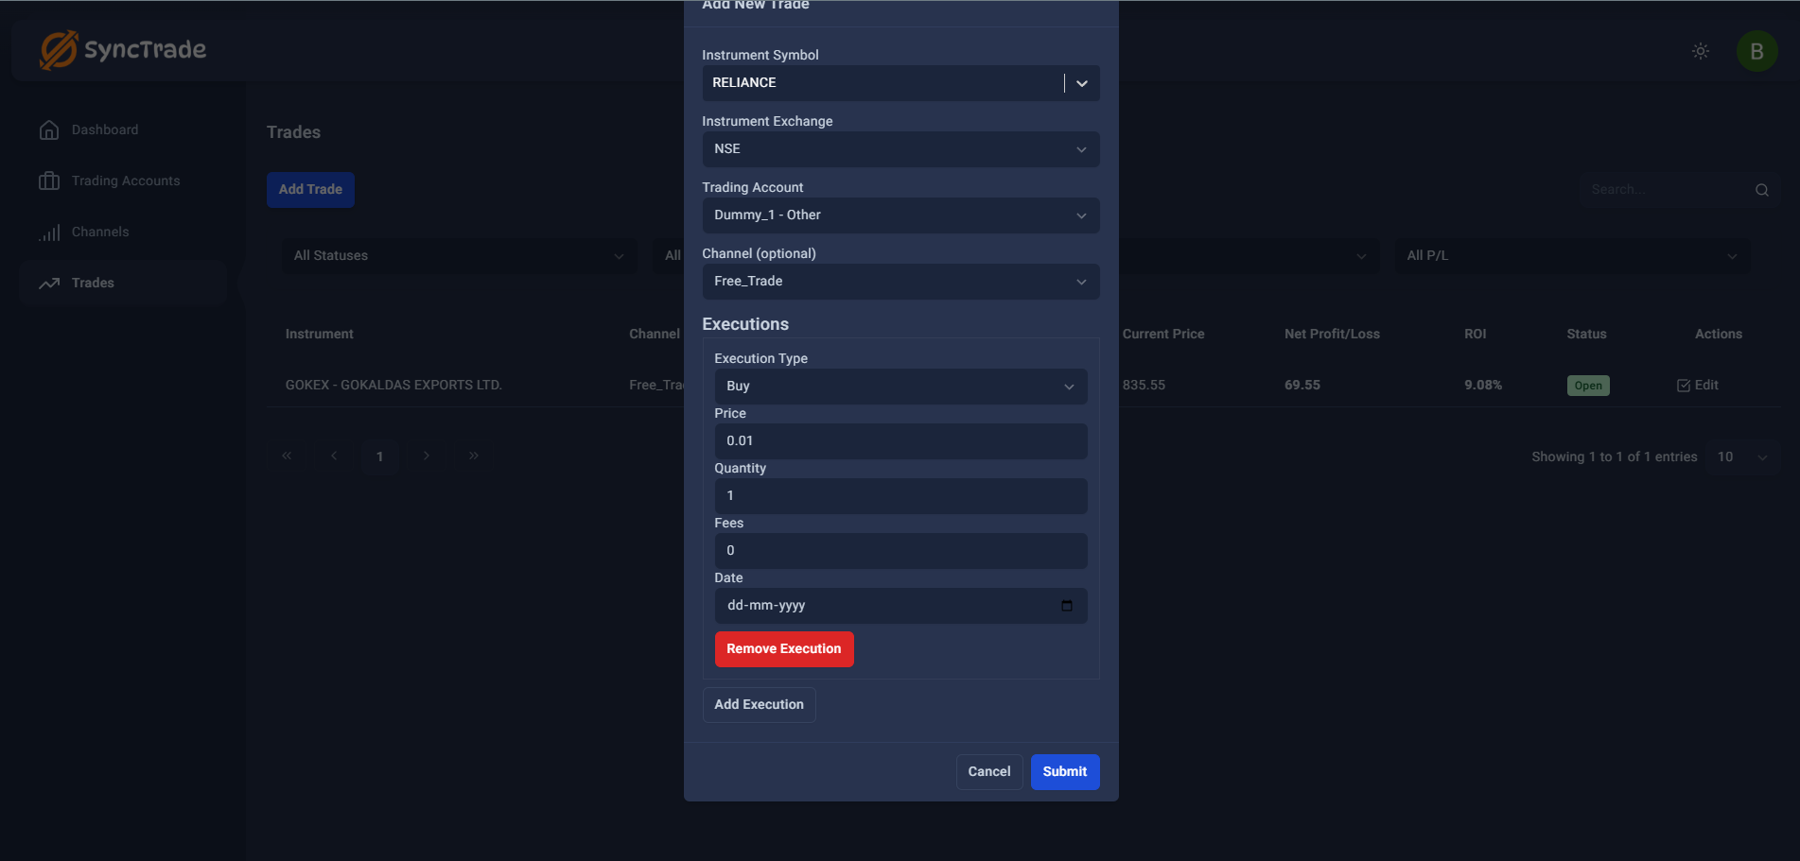Click the search magnifier icon
Viewport: 1800px width, 861px height.
pyautogui.click(x=1761, y=190)
